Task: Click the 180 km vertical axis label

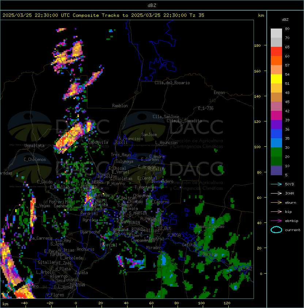Action: tap(257, 45)
